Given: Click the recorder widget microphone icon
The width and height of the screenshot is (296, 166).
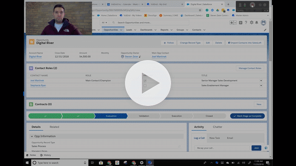Looking at the screenshot, I should pos(245,5).
